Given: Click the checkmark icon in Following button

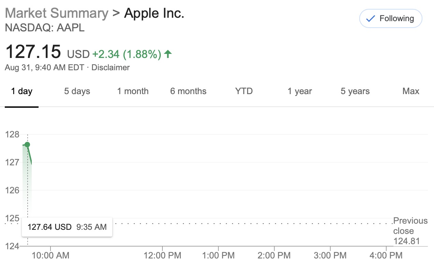Looking at the screenshot, I should pyautogui.click(x=370, y=19).
